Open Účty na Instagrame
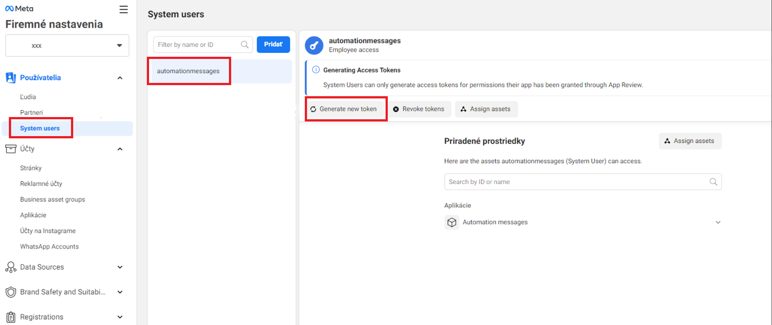 (x=48, y=231)
